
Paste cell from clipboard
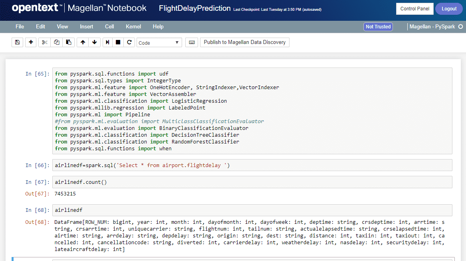tap(68, 42)
